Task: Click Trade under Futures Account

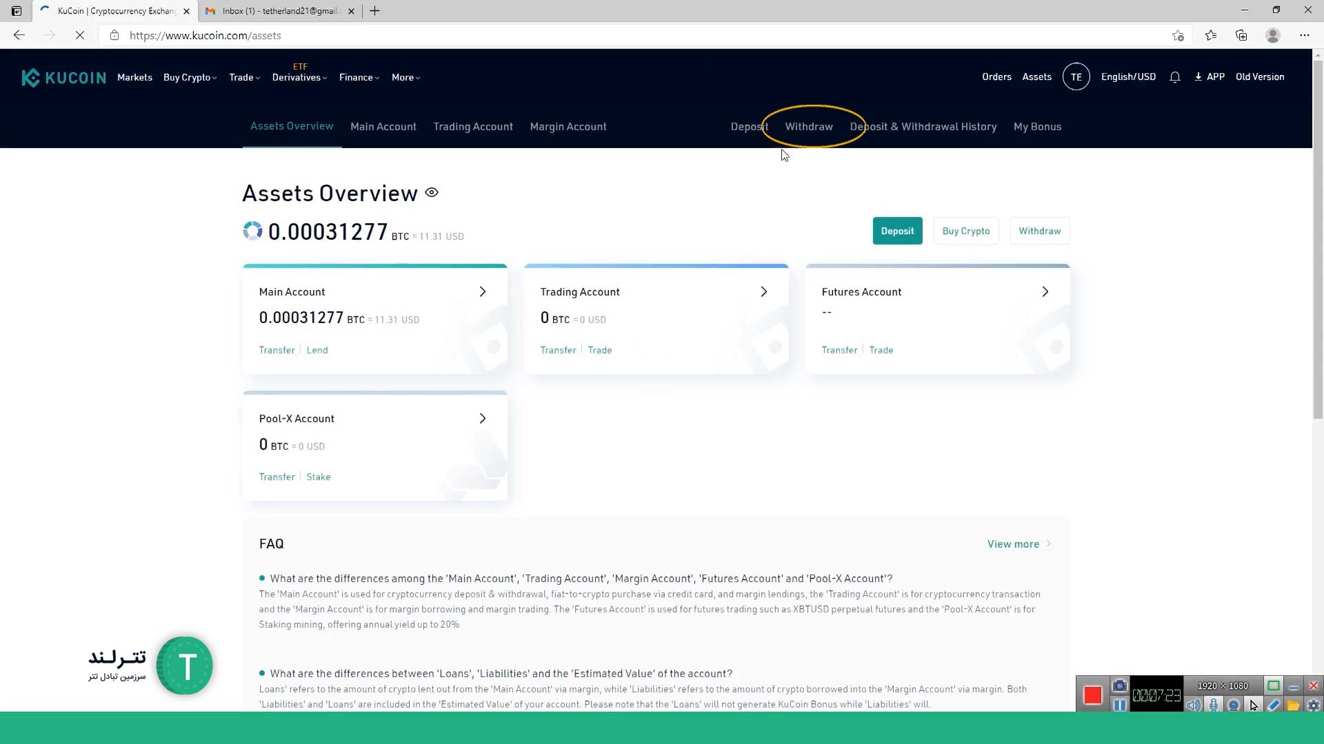Action: pos(881,350)
